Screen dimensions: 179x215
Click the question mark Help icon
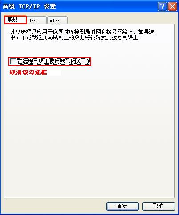(x=162, y=7)
